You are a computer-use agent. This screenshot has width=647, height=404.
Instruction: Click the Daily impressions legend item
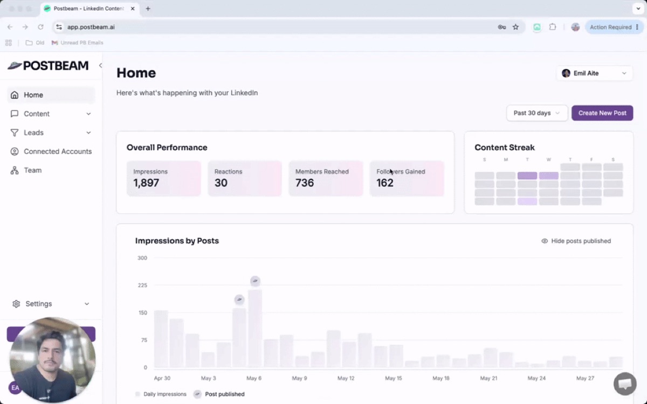click(x=161, y=394)
